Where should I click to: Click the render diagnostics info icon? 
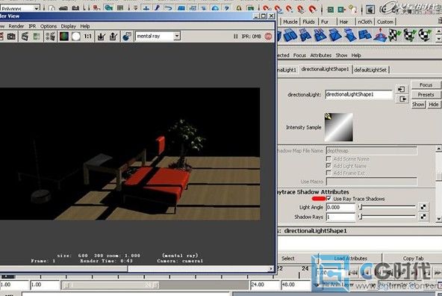[x=127, y=37]
